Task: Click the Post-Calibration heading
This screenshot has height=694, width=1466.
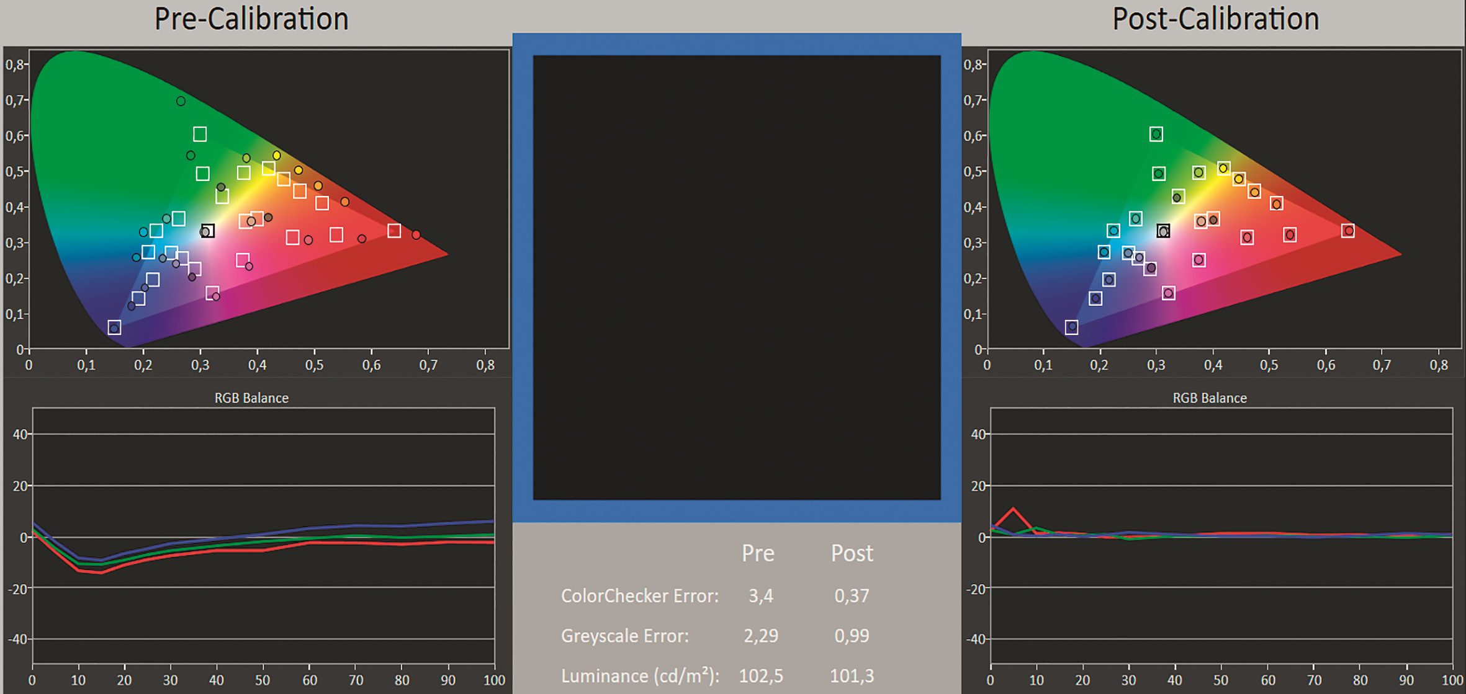Action: click(x=1215, y=19)
